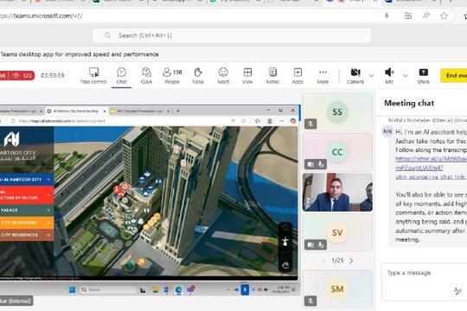Open meeting Notes

coord(272,76)
